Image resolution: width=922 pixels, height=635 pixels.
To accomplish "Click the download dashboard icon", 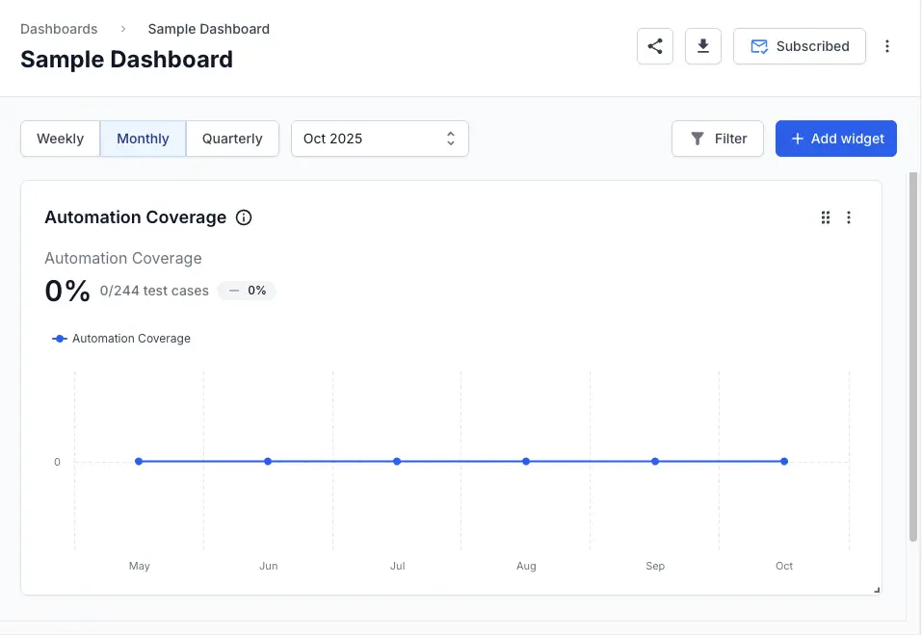I will [x=703, y=46].
